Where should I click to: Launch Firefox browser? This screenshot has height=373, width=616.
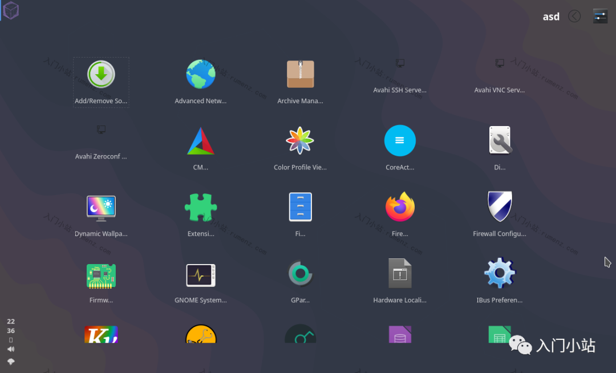coord(400,207)
